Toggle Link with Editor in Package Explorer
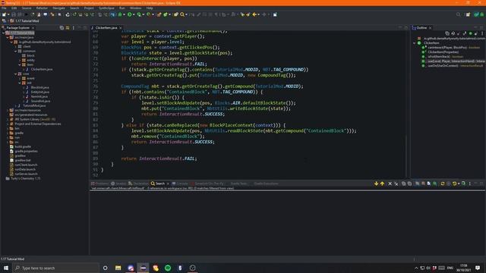 pyautogui.click(x=68, y=28)
